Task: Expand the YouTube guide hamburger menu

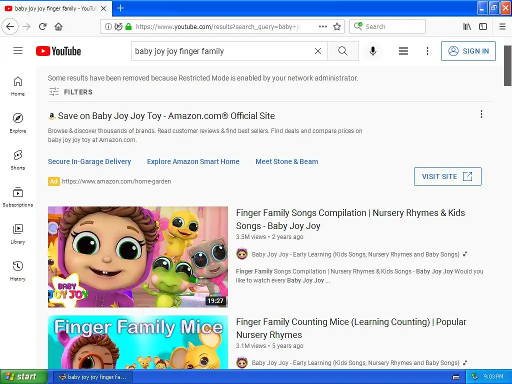Action: click(18, 51)
